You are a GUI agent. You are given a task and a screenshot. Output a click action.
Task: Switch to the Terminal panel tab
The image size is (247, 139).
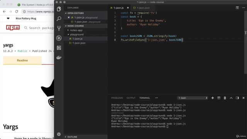click(144, 98)
